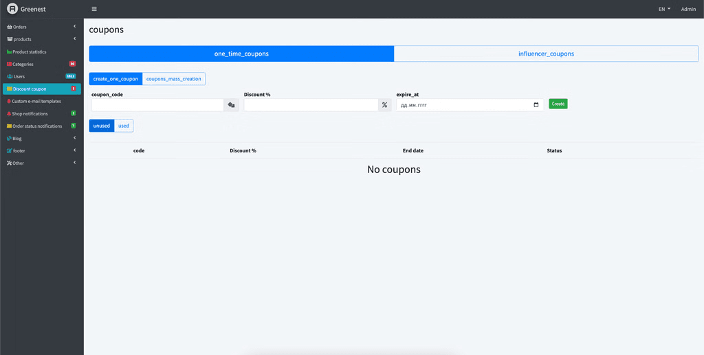Click the Blog icon in sidebar
Viewport: 704px width, 355px height.
[x=10, y=139]
